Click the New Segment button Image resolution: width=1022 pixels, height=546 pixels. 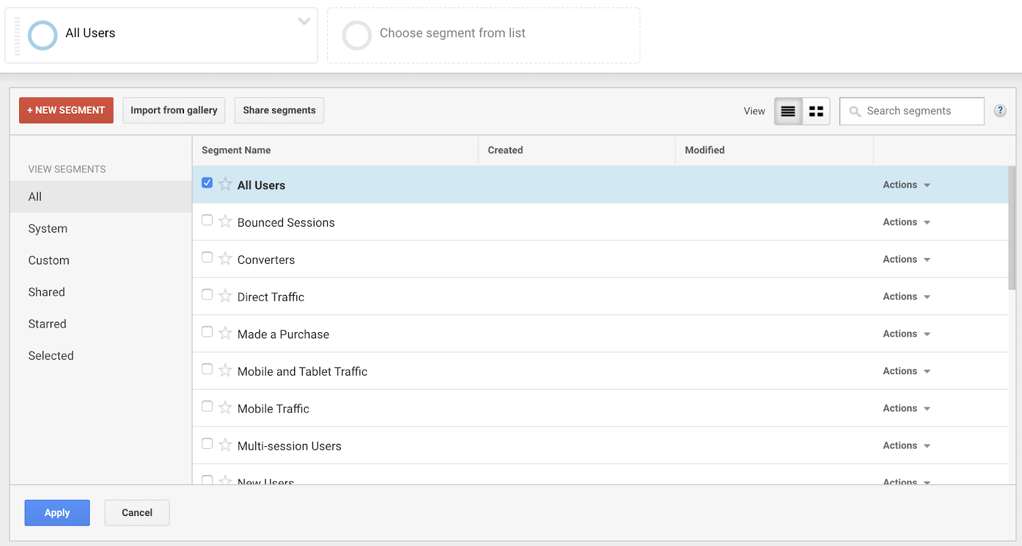66,110
